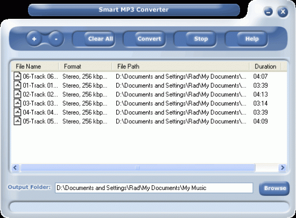Image resolution: width=296 pixels, height=218 pixels.
Task: Click the Stop button
Action: click(201, 39)
